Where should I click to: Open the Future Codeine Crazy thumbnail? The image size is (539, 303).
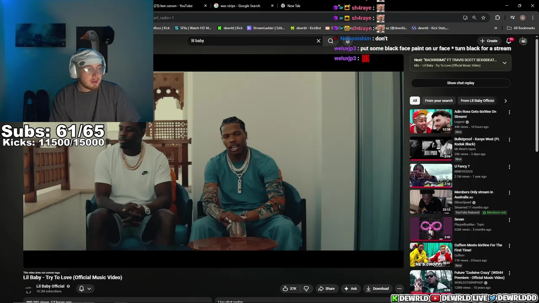[431, 282]
